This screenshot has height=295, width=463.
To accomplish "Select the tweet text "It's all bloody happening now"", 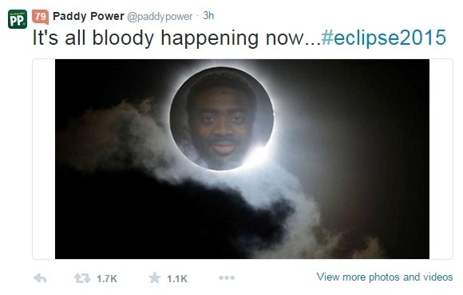I will point(168,38).
